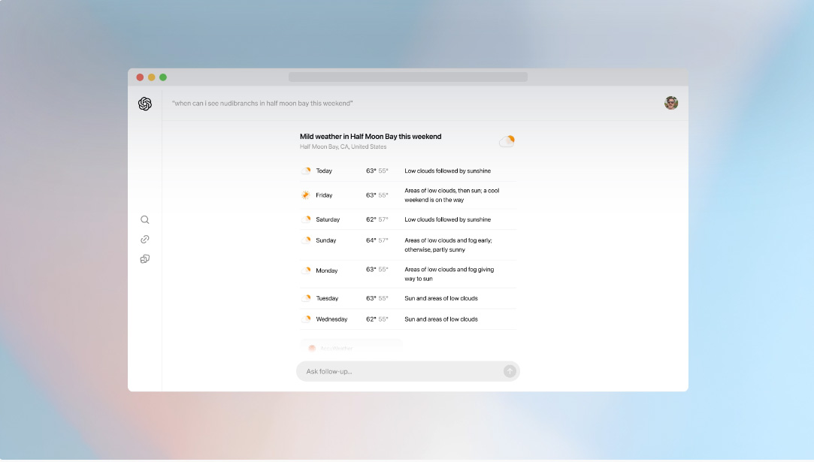Click the Today weather icon

coord(306,171)
